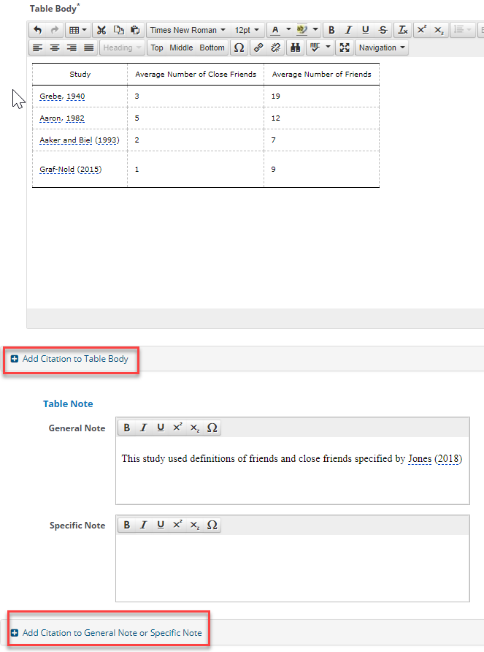
Task: Toggle bold in main table toolbar
Action: (x=331, y=30)
